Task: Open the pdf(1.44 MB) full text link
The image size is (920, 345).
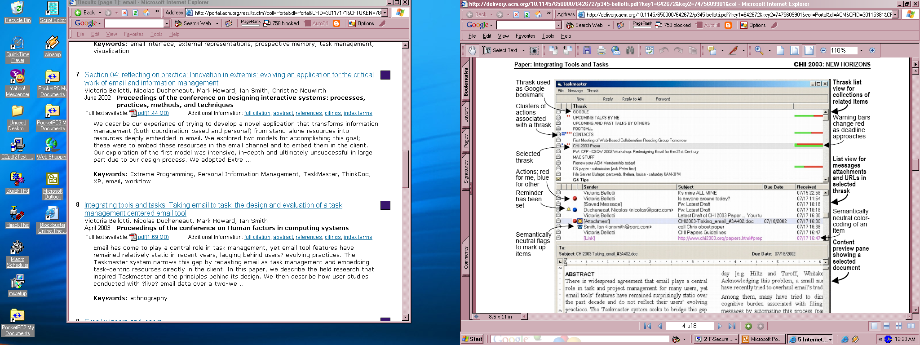Action: pyautogui.click(x=153, y=113)
